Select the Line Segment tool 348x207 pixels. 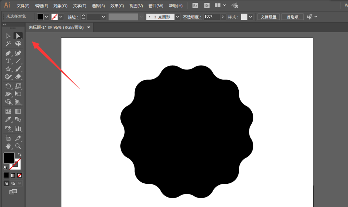click(x=18, y=61)
